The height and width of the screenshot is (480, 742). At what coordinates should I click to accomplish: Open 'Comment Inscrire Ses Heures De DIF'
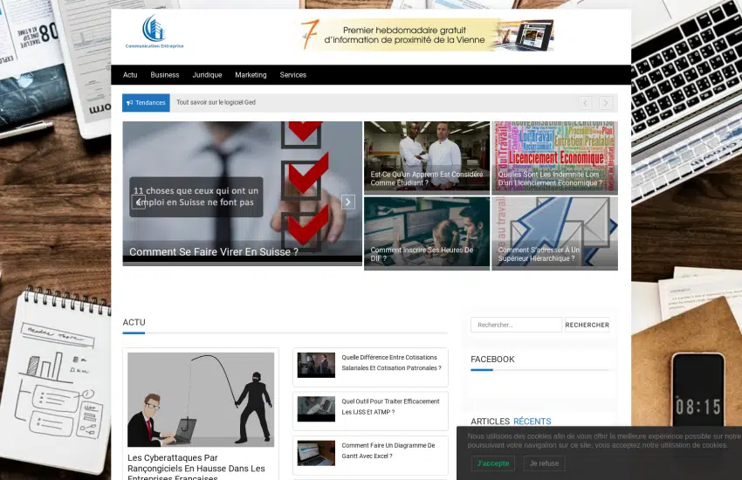pos(427,234)
